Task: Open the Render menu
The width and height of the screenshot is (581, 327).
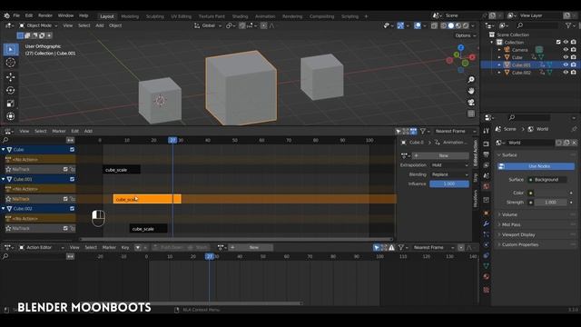Action: pyautogui.click(x=45, y=15)
